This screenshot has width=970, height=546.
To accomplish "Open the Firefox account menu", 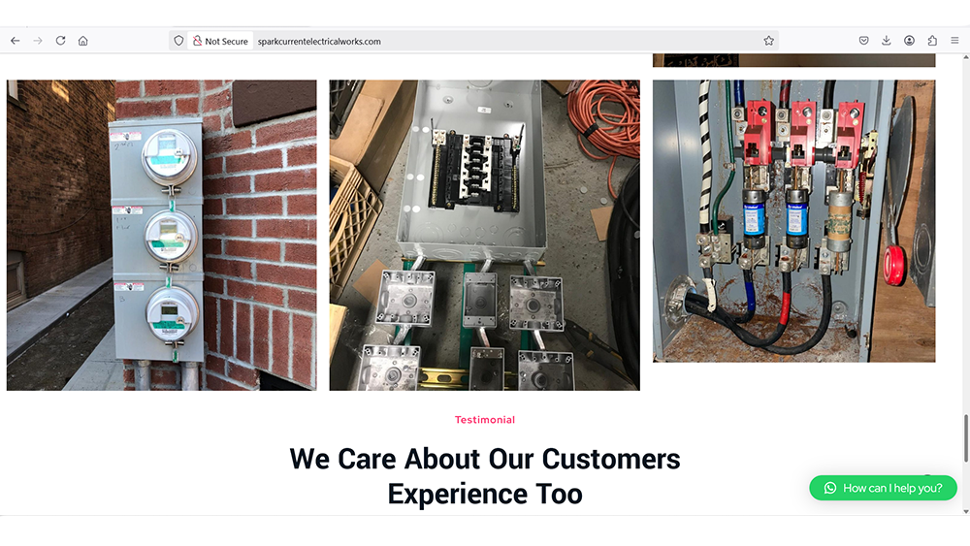I will pos(910,41).
